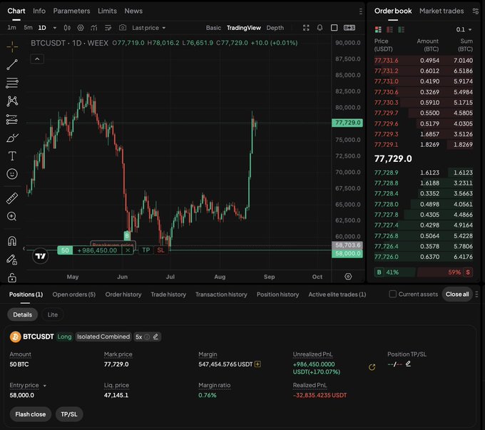Show only bids in order book
The height and width of the screenshot is (430, 485).
pos(401,29)
